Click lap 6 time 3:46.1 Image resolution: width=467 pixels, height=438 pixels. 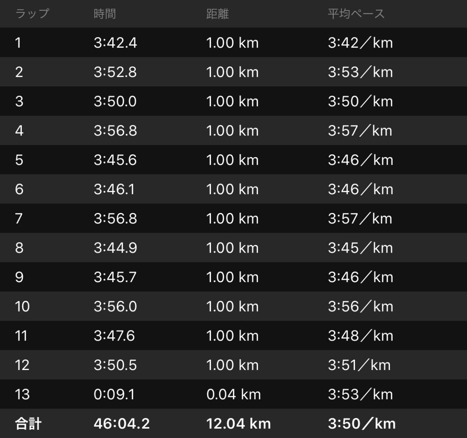click(x=114, y=189)
